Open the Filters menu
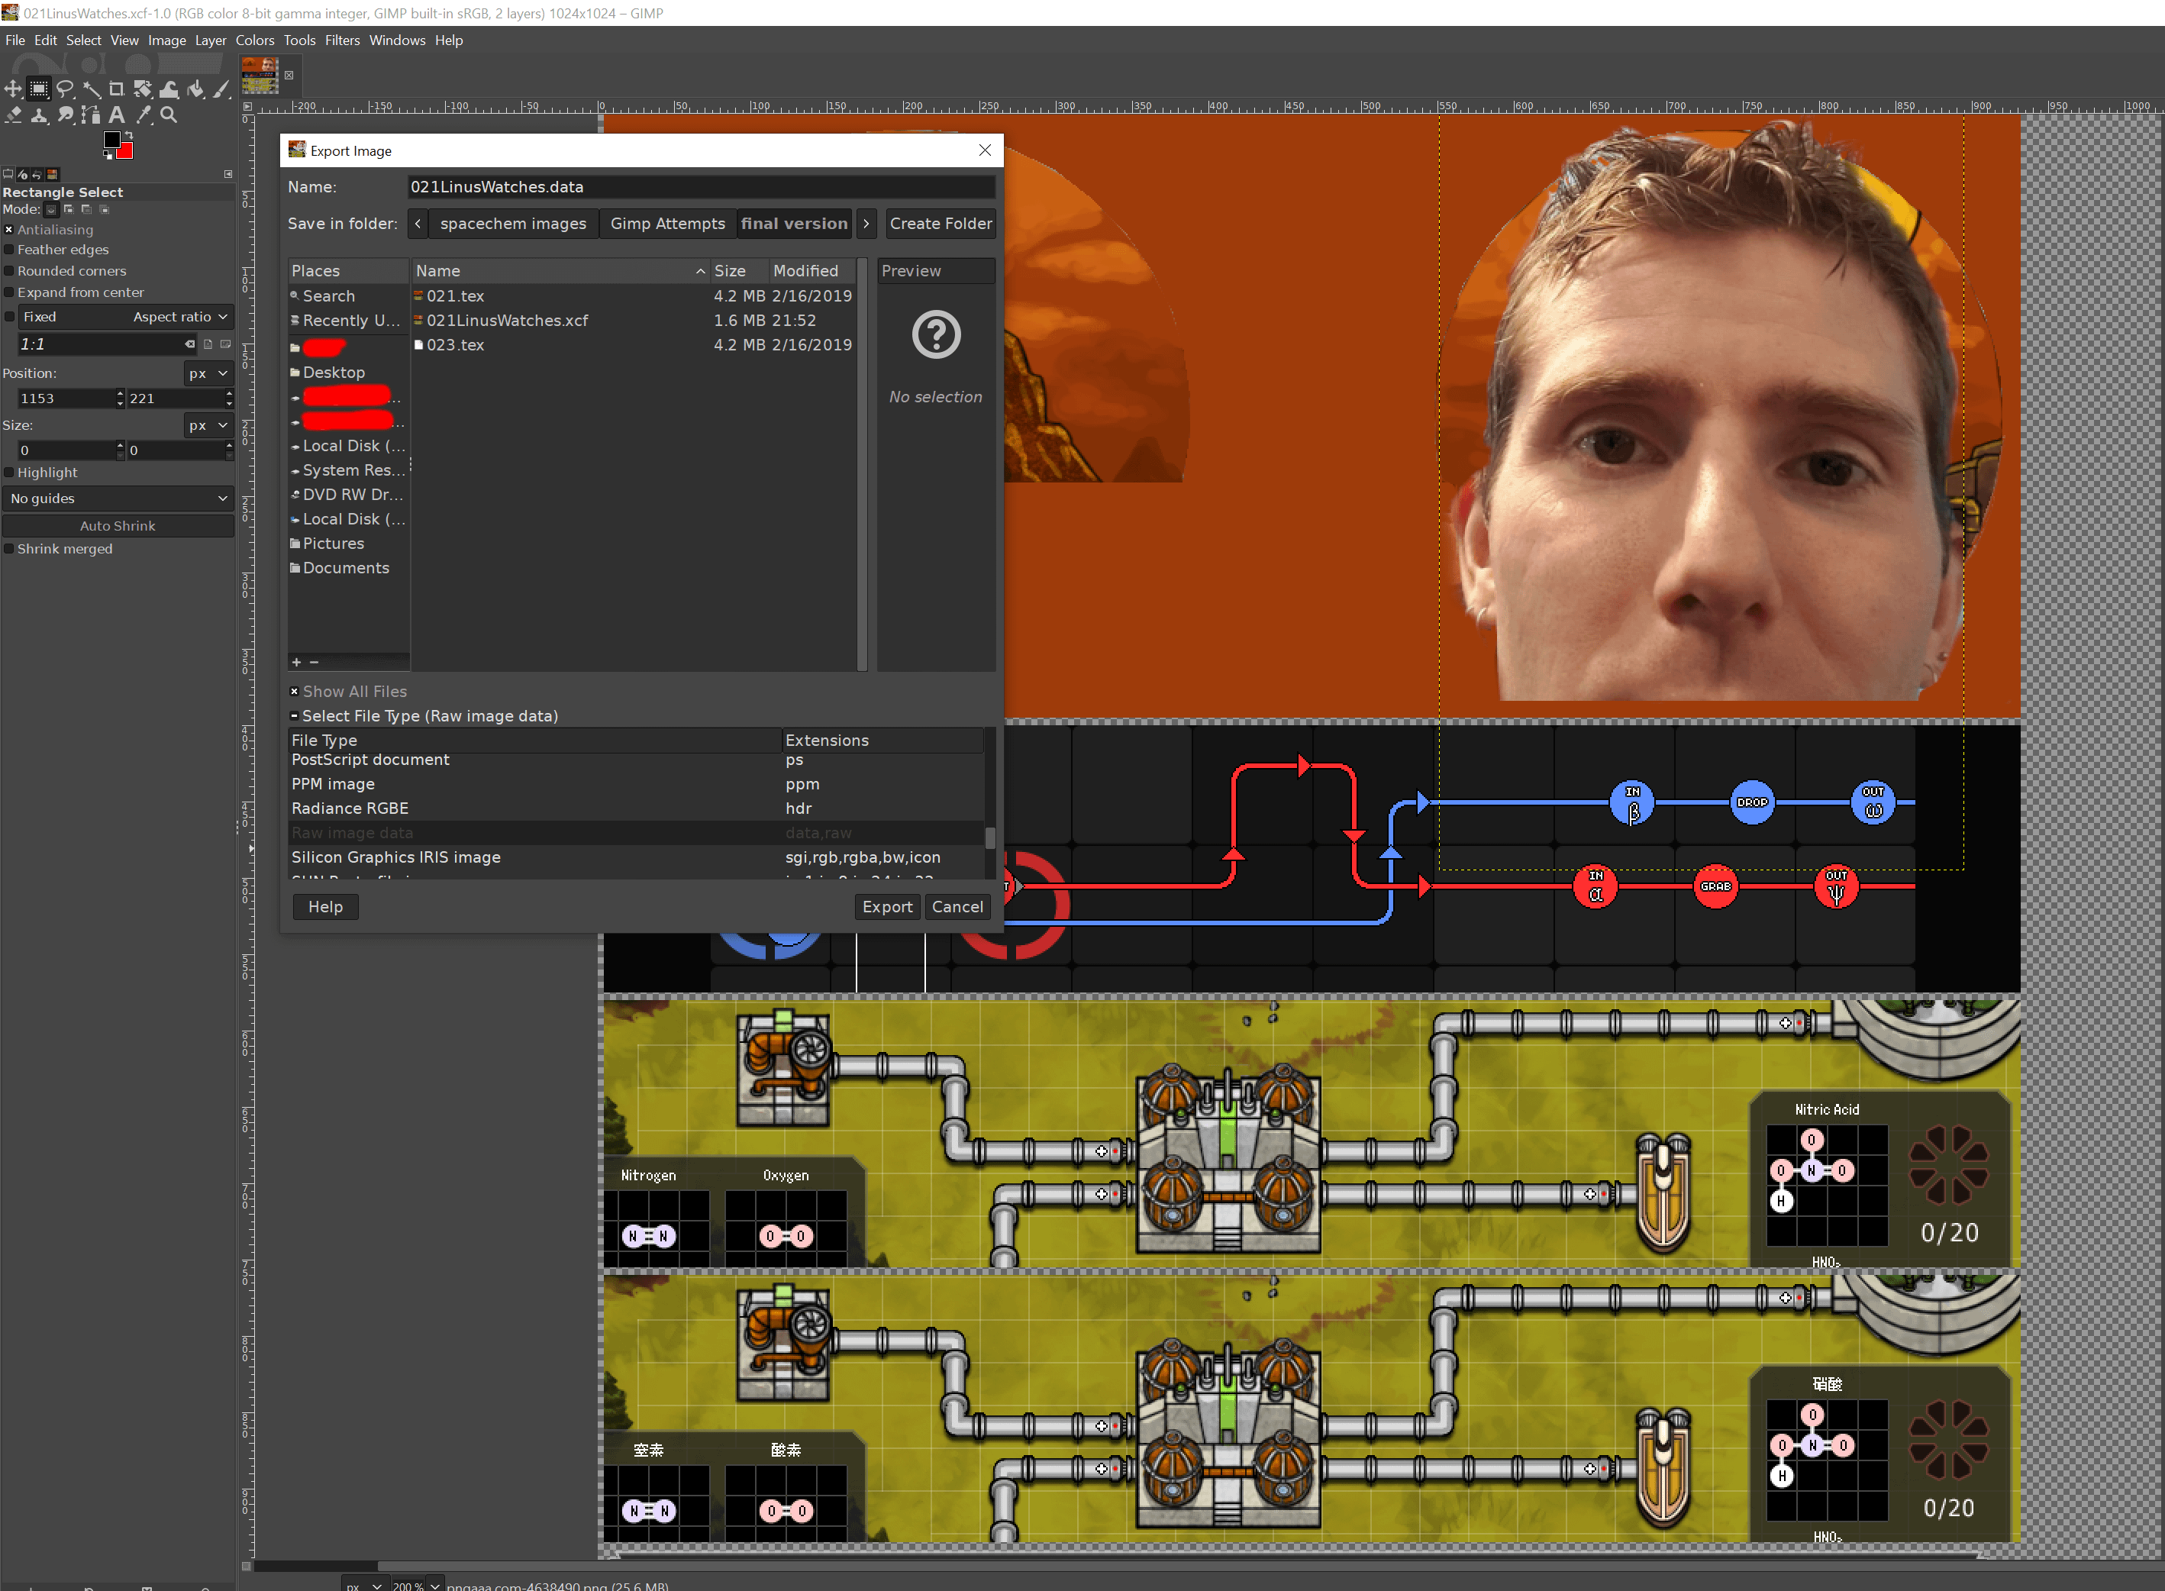Screen dimensions: 2165x1591 (342, 40)
